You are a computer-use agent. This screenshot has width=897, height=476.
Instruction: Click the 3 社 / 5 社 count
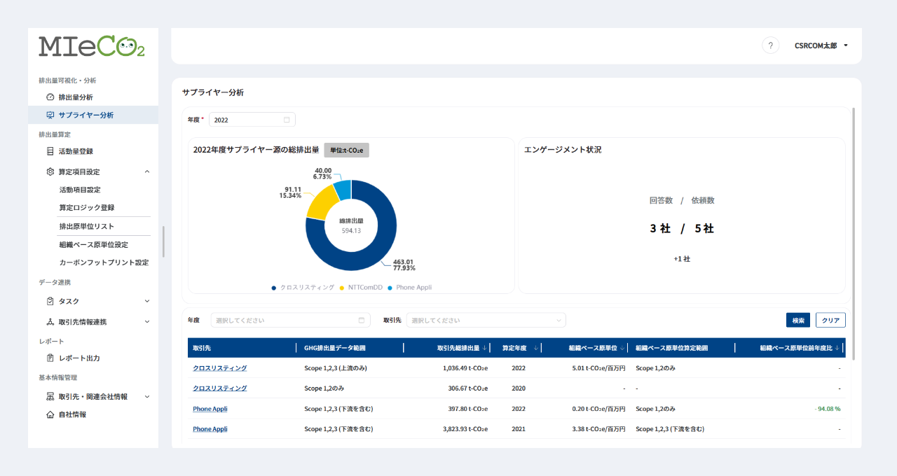click(x=682, y=229)
